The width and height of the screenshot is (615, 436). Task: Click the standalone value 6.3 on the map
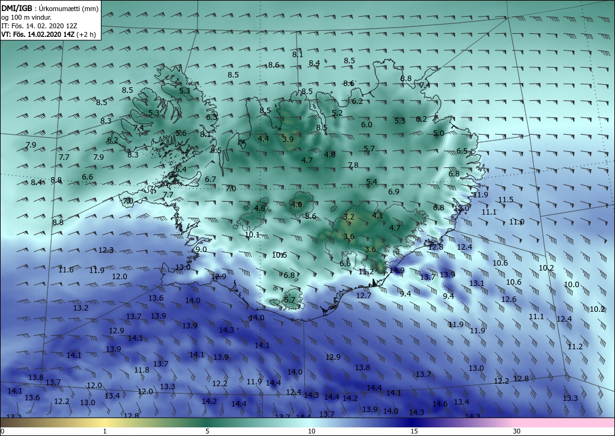pyautogui.click(x=212, y=117)
